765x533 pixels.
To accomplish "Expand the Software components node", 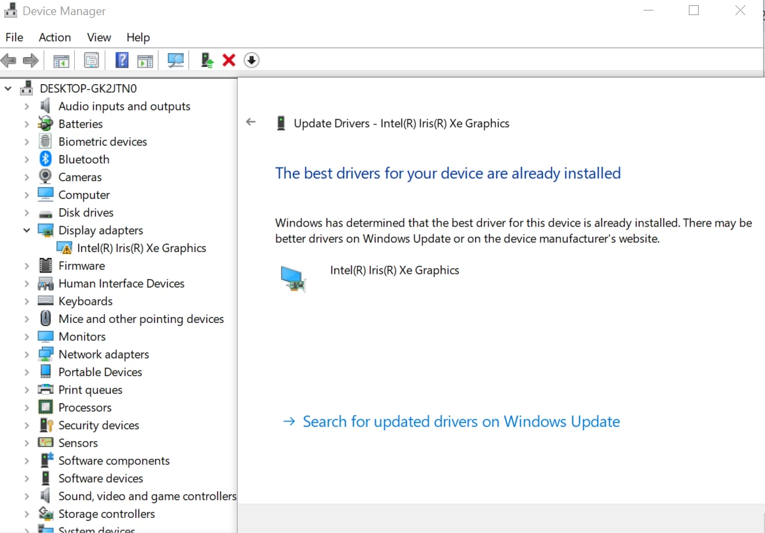I will click(27, 461).
